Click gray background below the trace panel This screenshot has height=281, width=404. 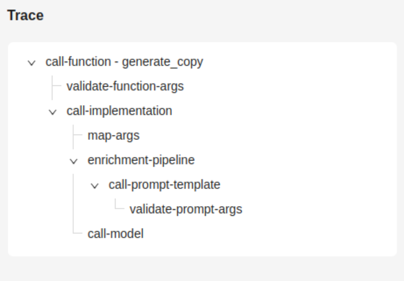[202, 269]
